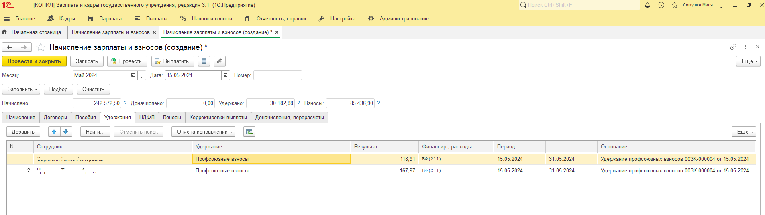Expand the Заполнить dropdown button
The width and height of the screenshot is (765, 215).
(x=21, y=89)
